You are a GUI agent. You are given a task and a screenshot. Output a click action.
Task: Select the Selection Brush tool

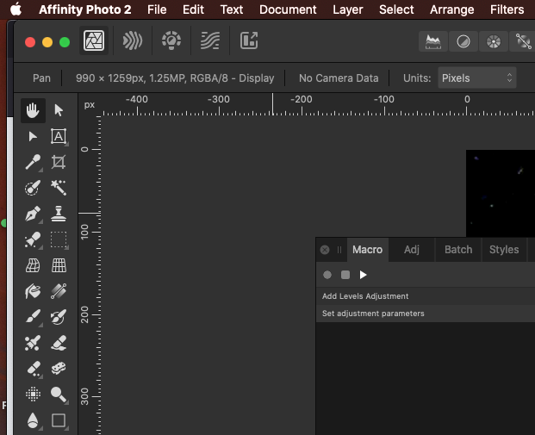click(x=33, y=188)
